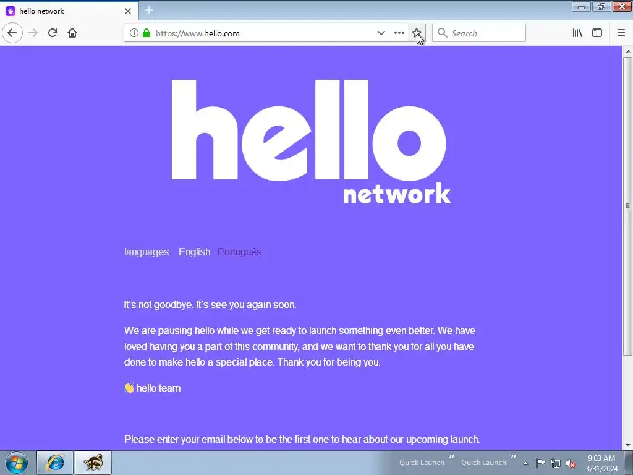Image resolution: width=633 pixels, height=475 pixels.
Task: Open the address bar history dropdown
Action: [x=381, y=33]
